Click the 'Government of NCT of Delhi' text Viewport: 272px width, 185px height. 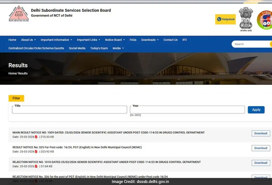pos(52,16)
